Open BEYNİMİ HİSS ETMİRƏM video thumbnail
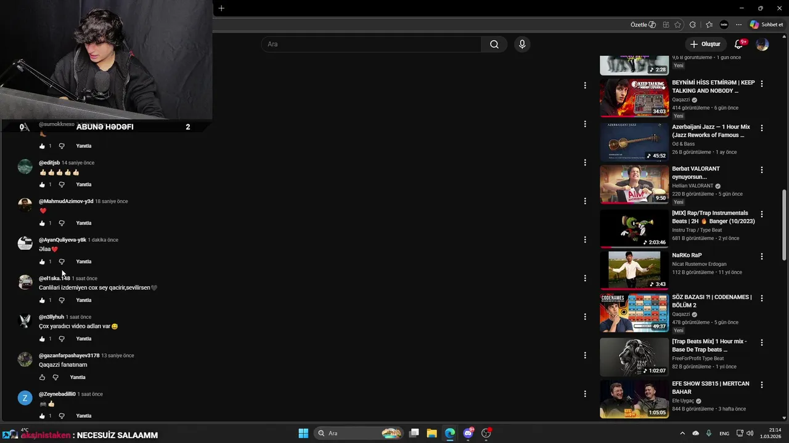The height and width of the screenshot is (443, 789). click(x=634, y=98)
